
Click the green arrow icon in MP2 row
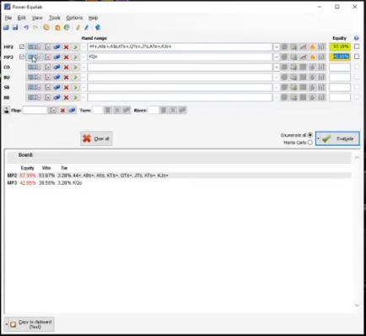(x=75, y=47)
